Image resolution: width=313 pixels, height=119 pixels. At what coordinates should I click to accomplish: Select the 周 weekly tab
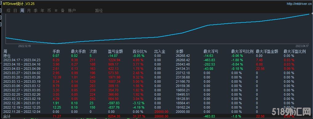pos(22,10)
